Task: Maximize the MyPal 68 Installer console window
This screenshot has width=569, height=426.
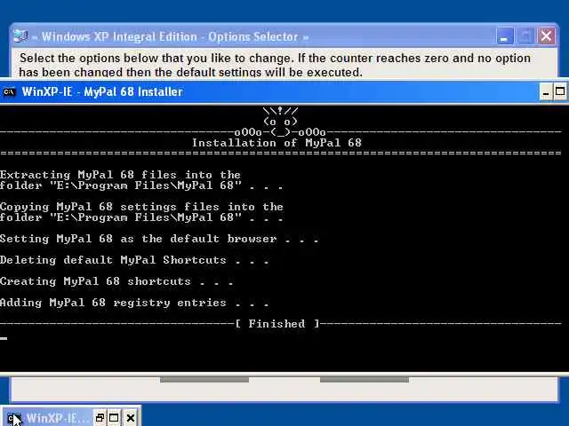Action: 560,92
